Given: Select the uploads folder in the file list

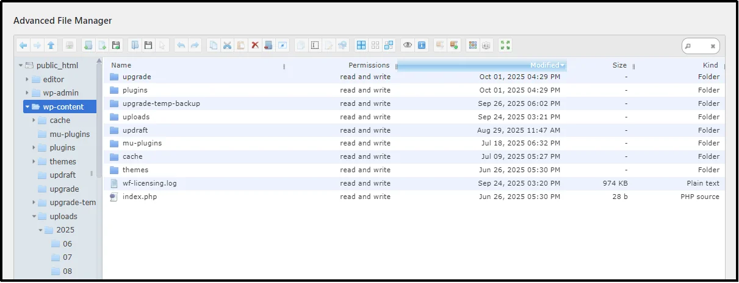Looking at the screenshot, I should 414,117.
